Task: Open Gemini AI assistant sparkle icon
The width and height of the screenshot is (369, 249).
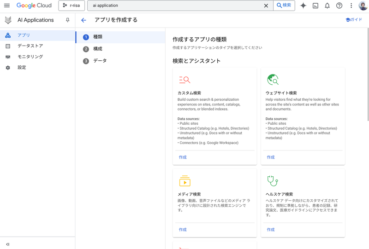Action: point(304,6)
